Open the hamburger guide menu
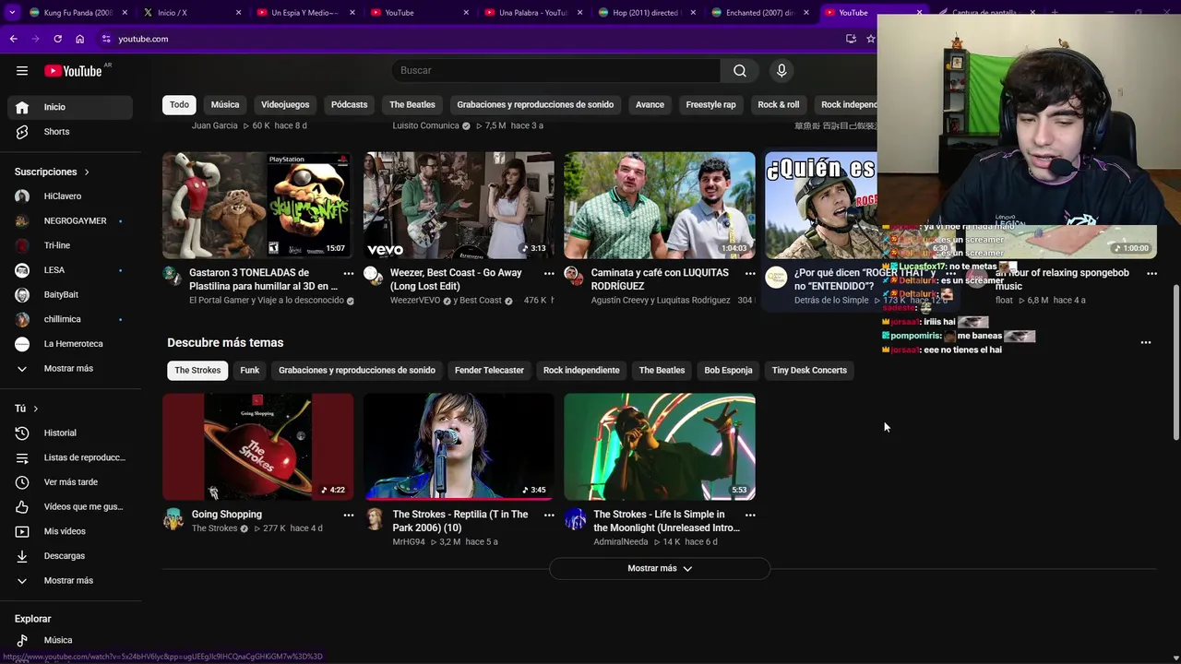 pyautogui.click(x=22, y=70)
